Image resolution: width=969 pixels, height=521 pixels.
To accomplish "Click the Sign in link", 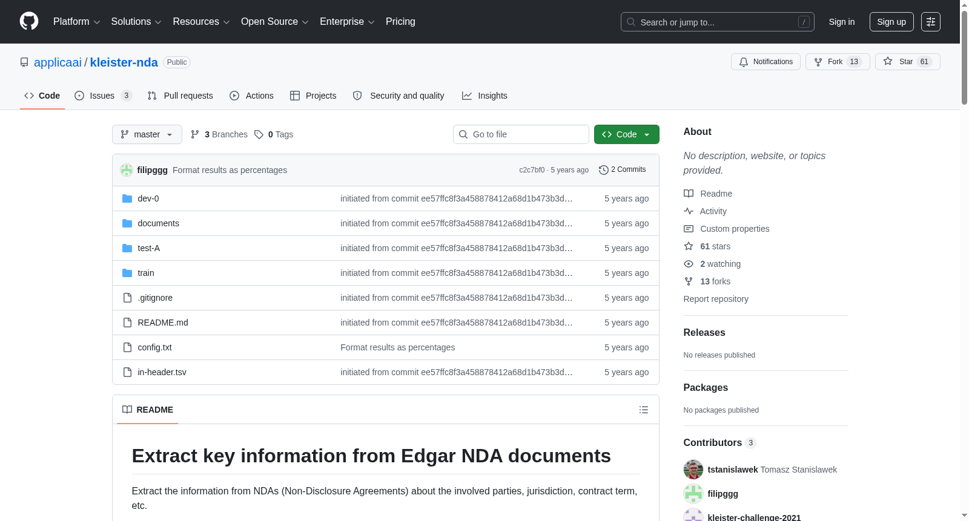I will tap(842, 22).
